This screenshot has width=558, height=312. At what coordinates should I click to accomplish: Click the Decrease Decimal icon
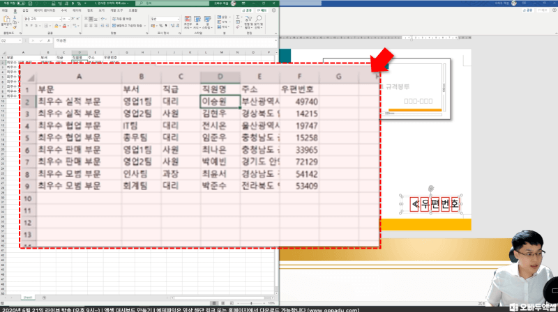178,26
